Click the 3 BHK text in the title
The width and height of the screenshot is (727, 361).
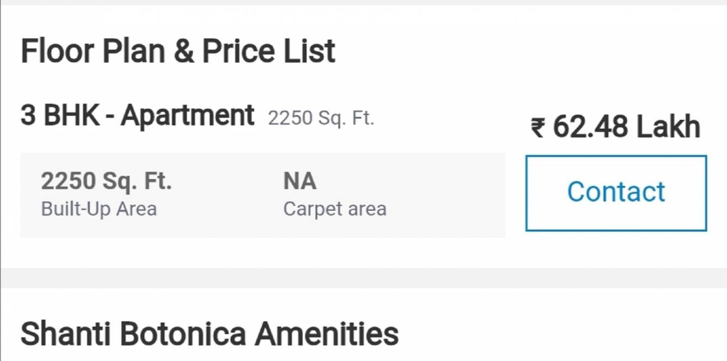[x=60, y=115]
